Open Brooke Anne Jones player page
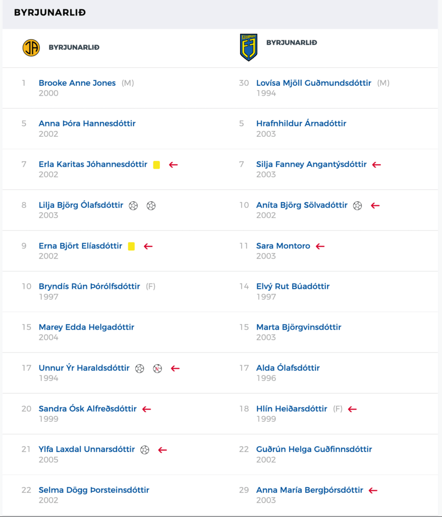This screenshot has height=517, width=442. [x=77, y=83]
